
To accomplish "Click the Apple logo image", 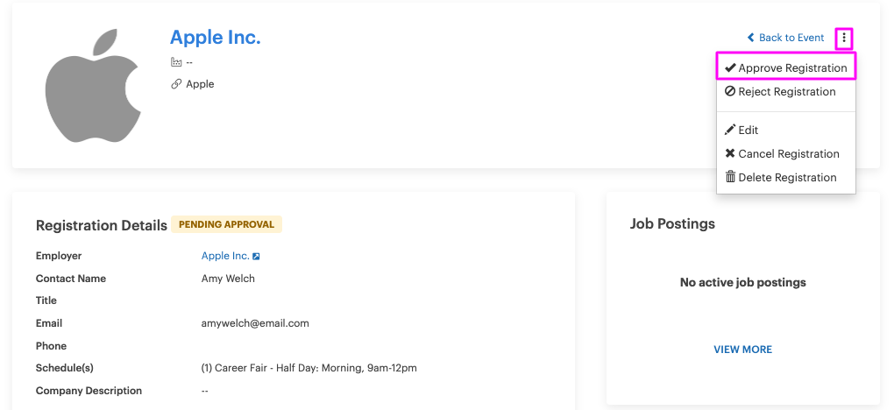I will pos(93,86).
